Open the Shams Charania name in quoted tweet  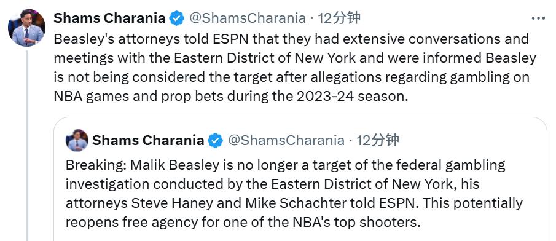(148, 141)
